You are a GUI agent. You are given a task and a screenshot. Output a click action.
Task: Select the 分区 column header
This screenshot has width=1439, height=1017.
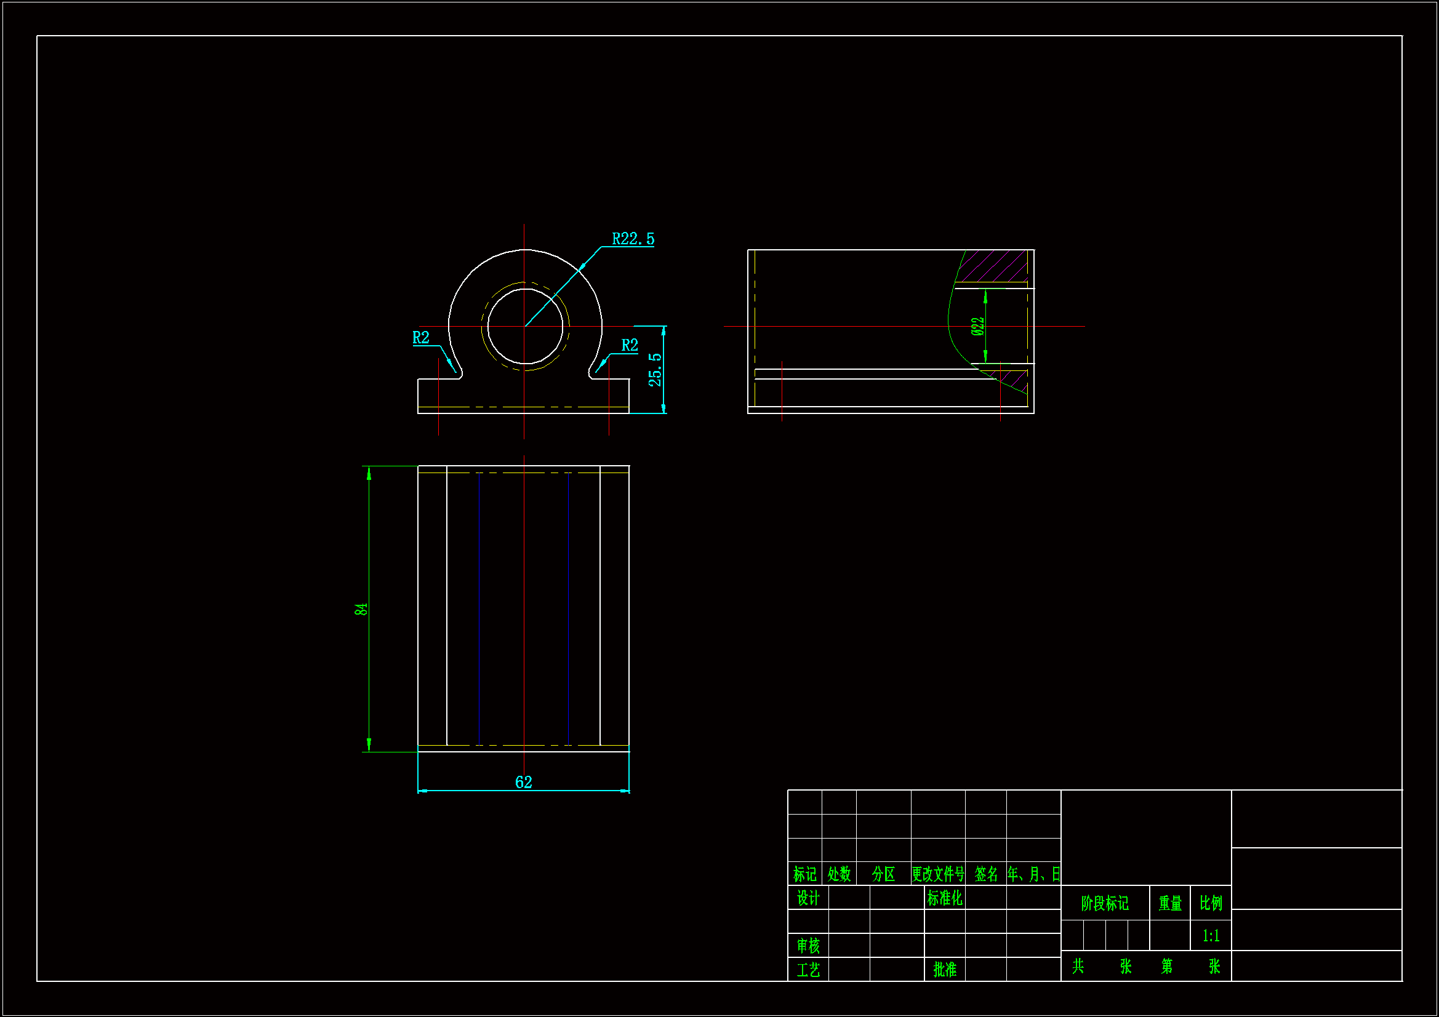(883, 874)
